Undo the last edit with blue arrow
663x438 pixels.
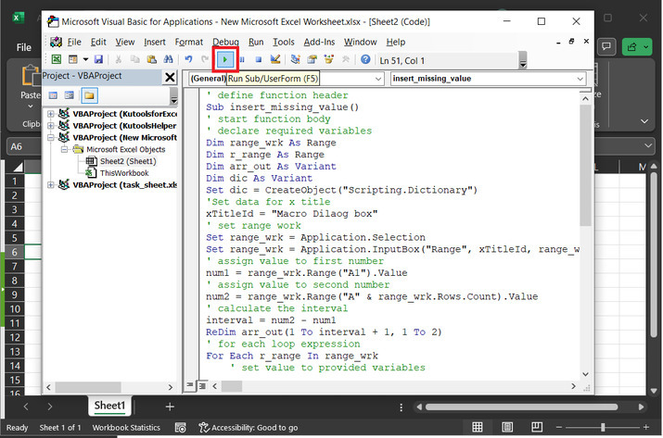(188, 59)
